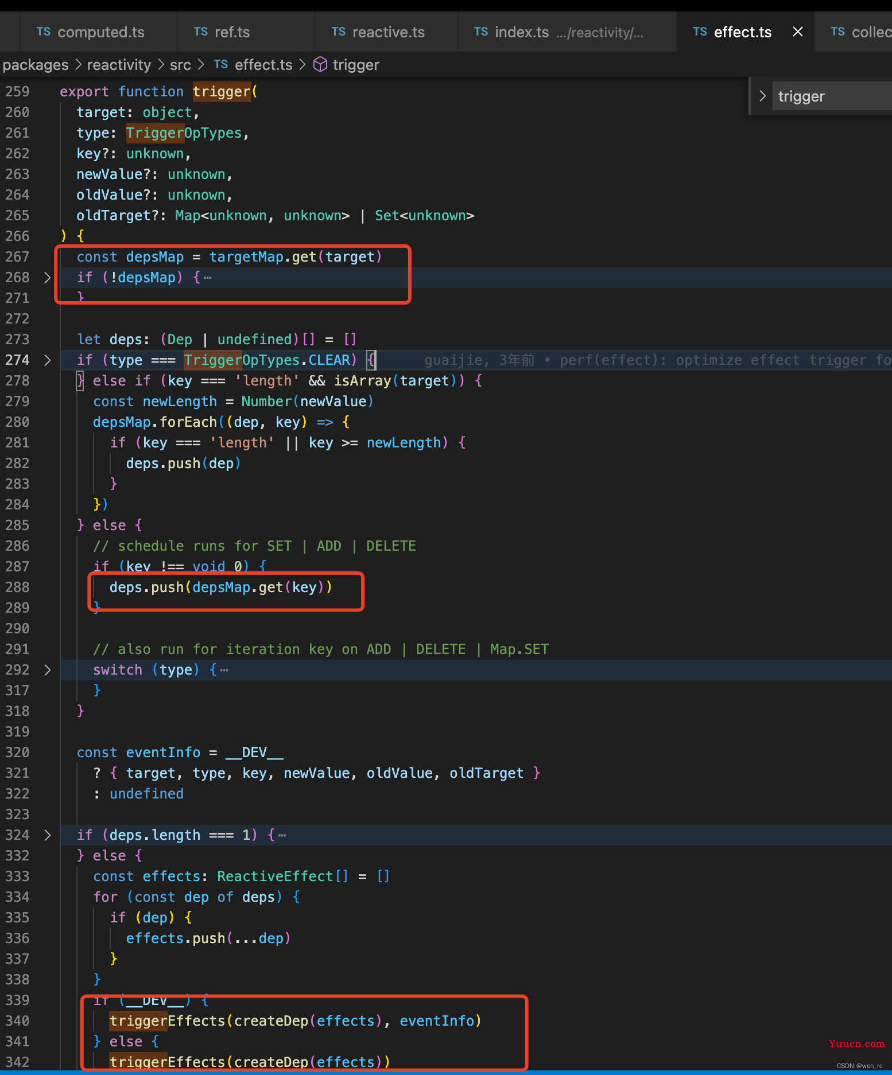
Task: Expand folded block at line 324
Action: click(48, 835)
